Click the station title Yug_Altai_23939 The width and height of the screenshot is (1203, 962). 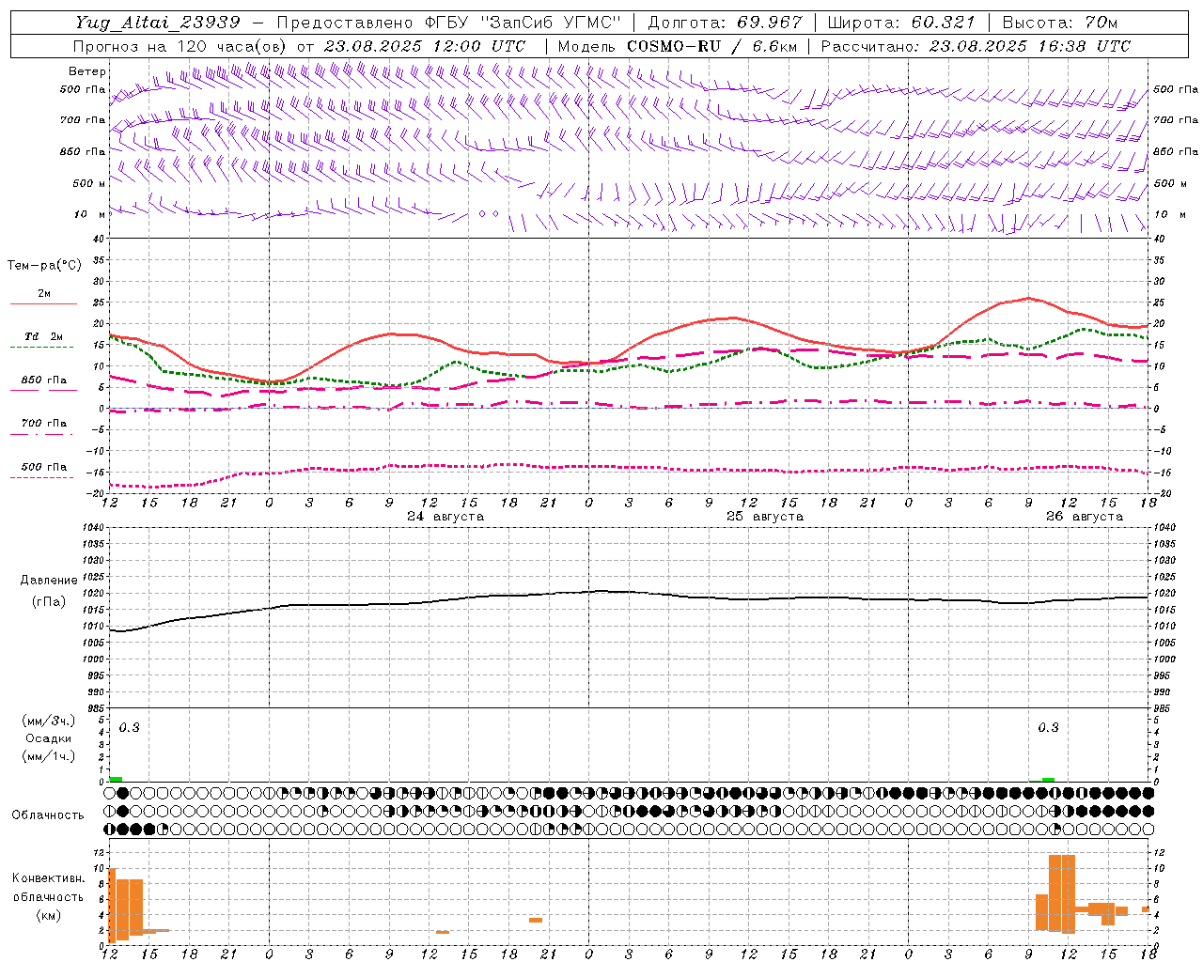tap(158, 23)
